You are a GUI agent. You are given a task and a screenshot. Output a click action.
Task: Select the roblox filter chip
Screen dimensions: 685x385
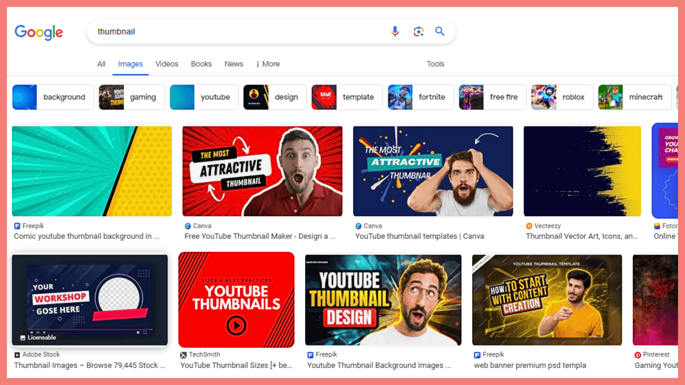pyautogui.click(x=562, y=97)
